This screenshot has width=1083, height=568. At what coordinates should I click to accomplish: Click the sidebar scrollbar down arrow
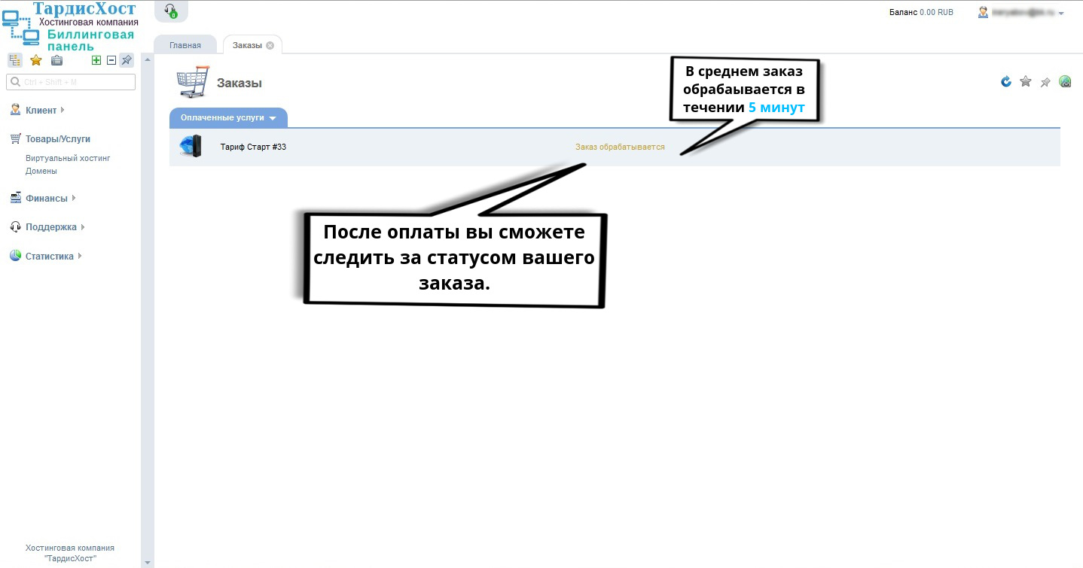pyautogui.click(x=148, y=562)
